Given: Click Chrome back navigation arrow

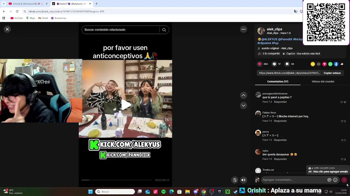Looking at the screenshot, I should pyautogui.click(x=4, y=11).
